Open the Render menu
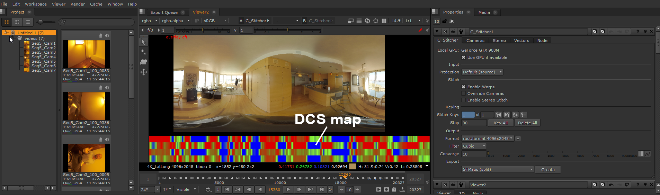Viewport: 660px width, 195px height. (x=78, y=4)
